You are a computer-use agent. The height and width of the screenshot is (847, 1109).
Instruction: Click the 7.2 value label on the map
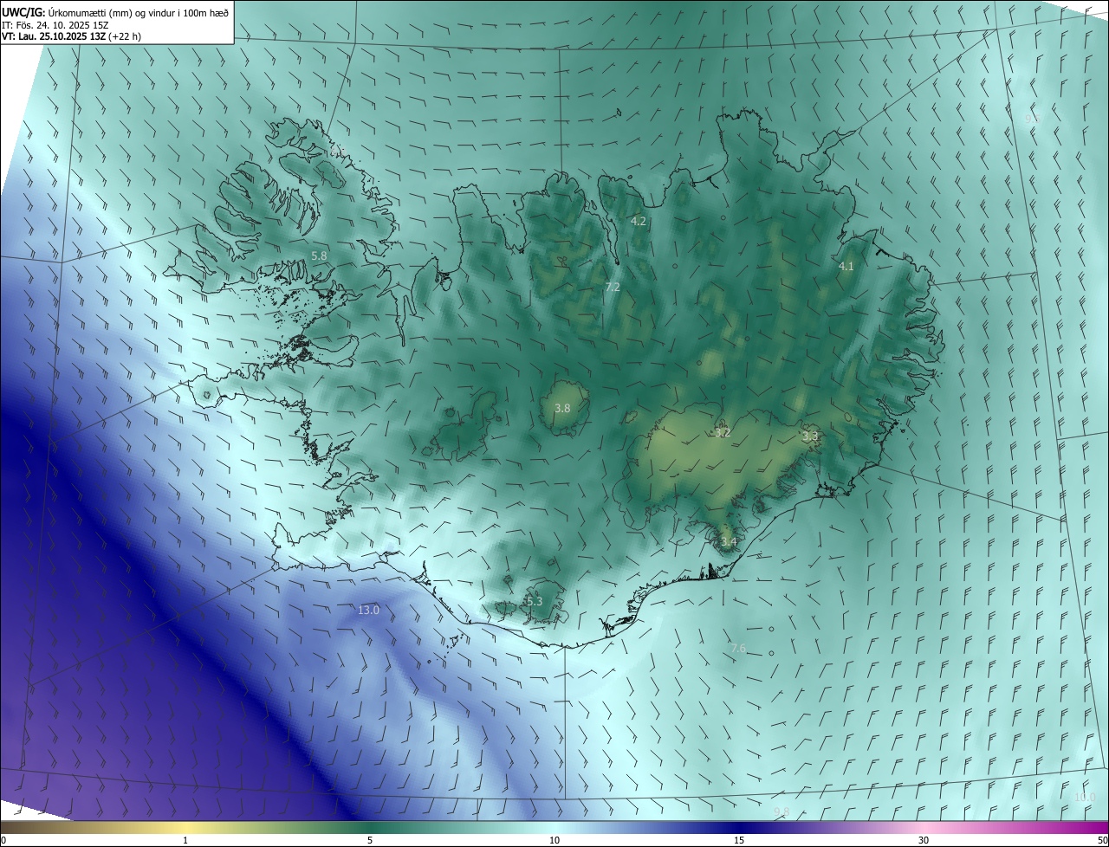(613, 287)
